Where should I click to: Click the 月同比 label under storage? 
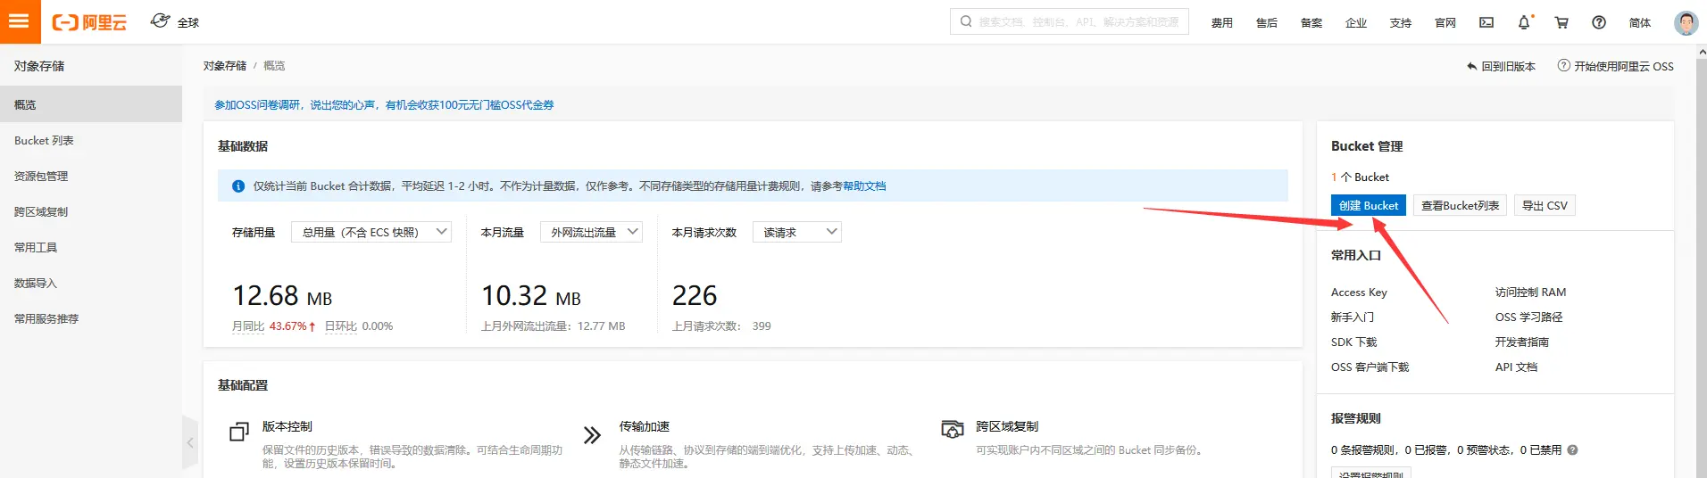point(248,326)
